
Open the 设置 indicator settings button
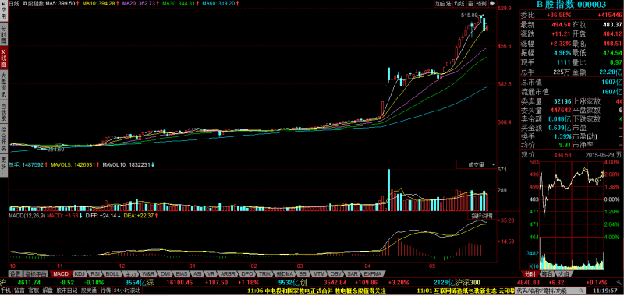click(16, 273)
